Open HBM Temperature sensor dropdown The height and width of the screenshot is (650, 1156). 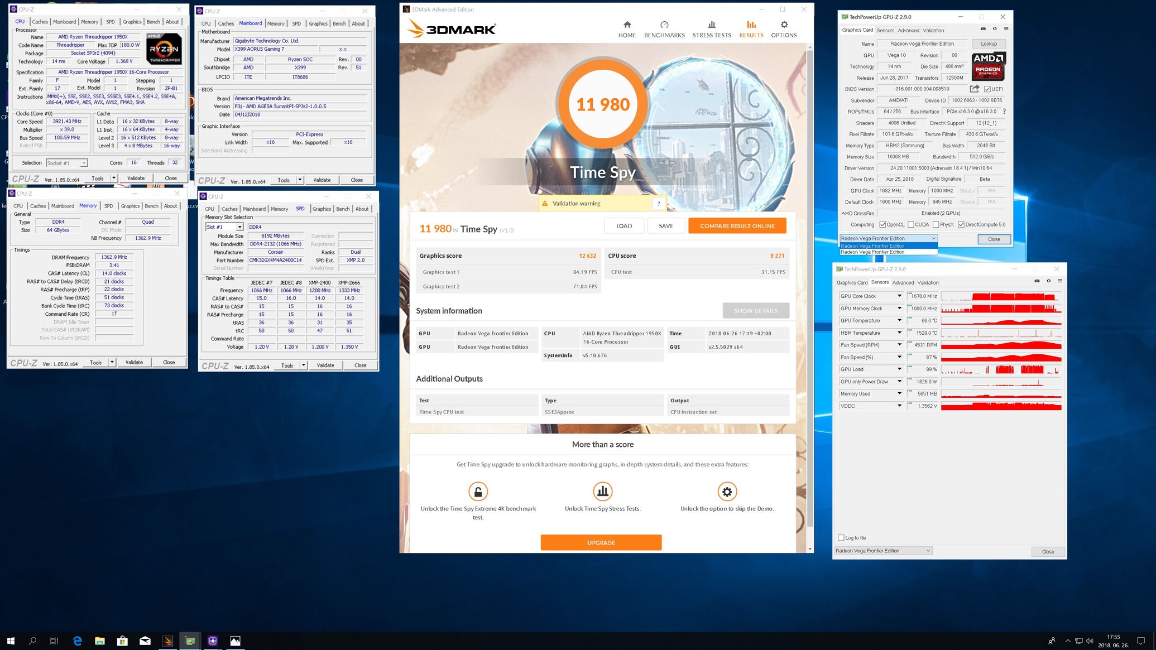[x=899, y=333]
